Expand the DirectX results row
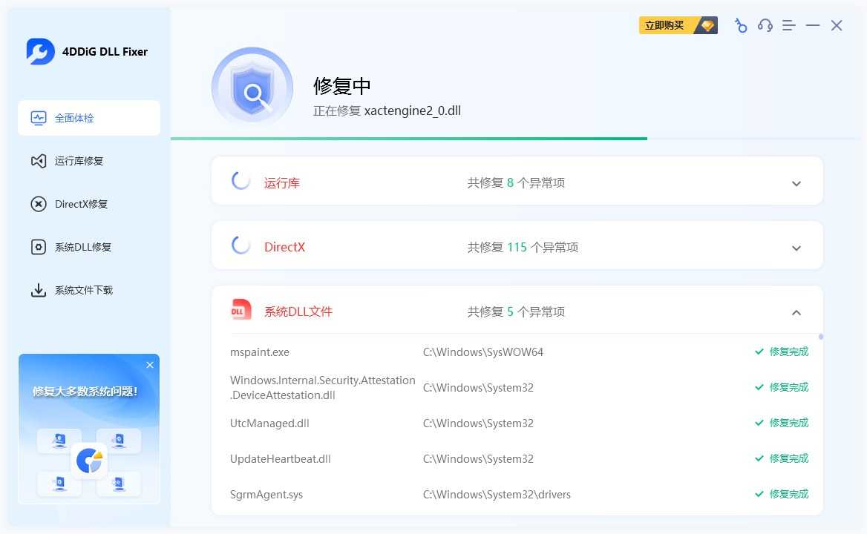The image size is (867, 534). (x=796, y=248)
